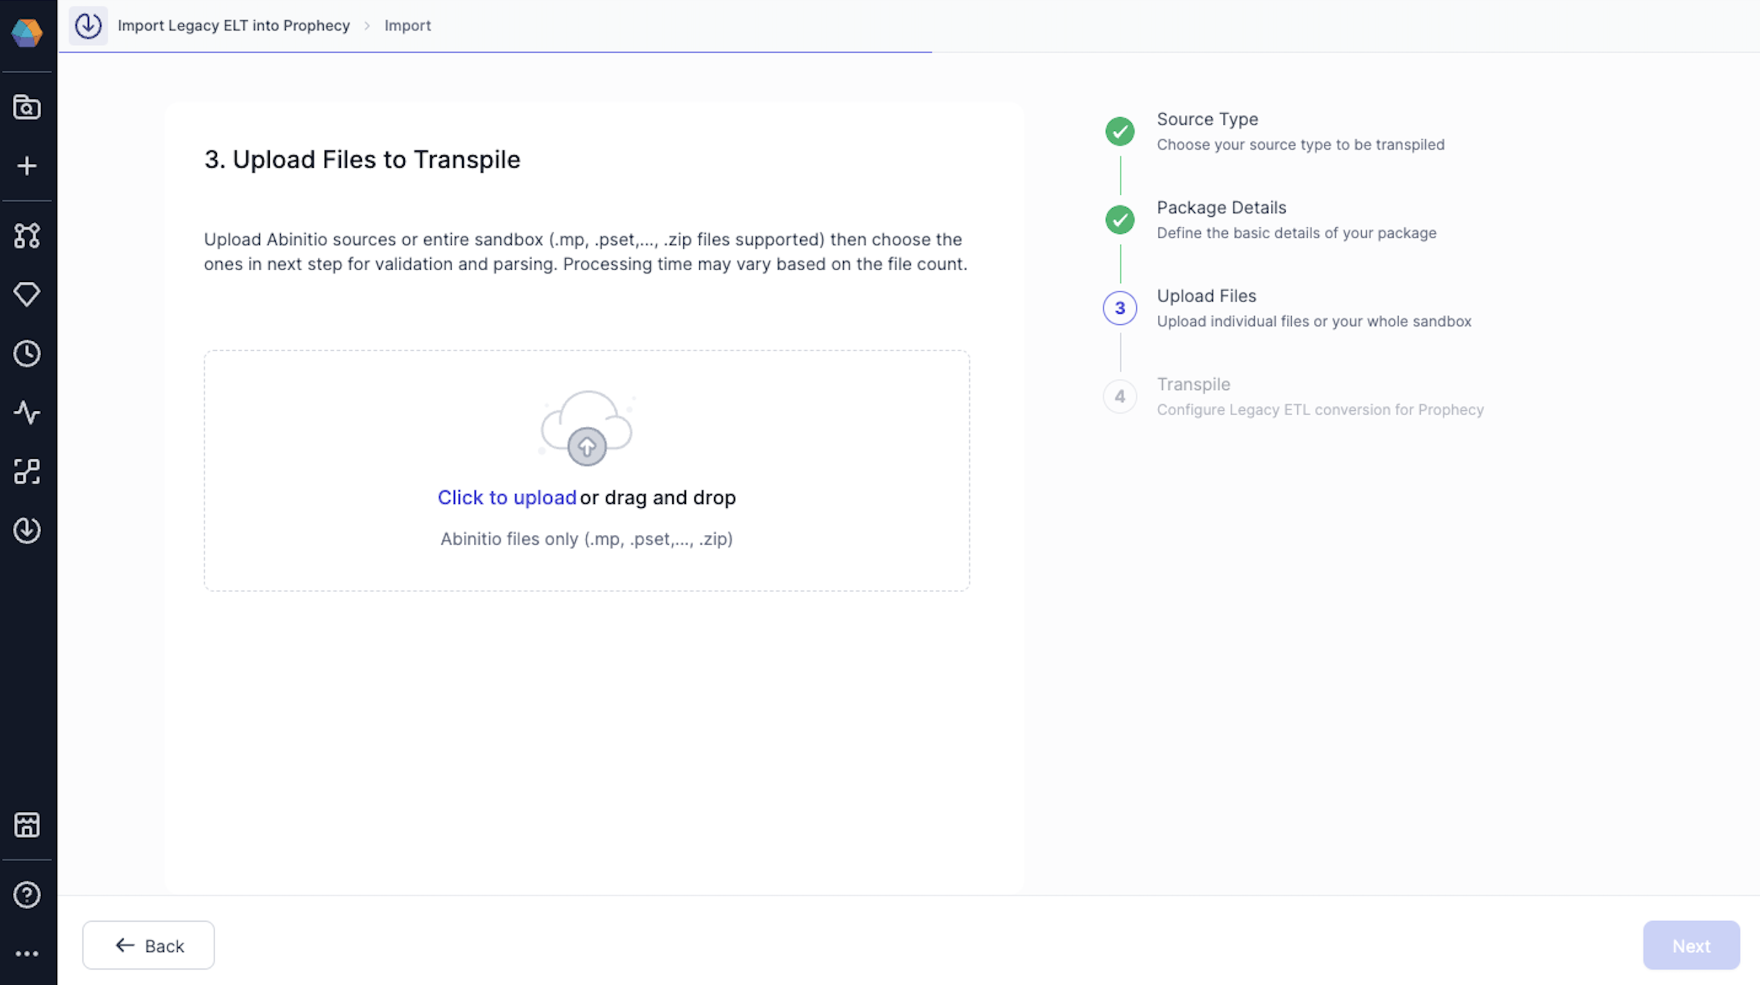Go to the Source Type completed step
Image resolution: width=1760 pixels, height=985 pixels.
coord(1120,131)
